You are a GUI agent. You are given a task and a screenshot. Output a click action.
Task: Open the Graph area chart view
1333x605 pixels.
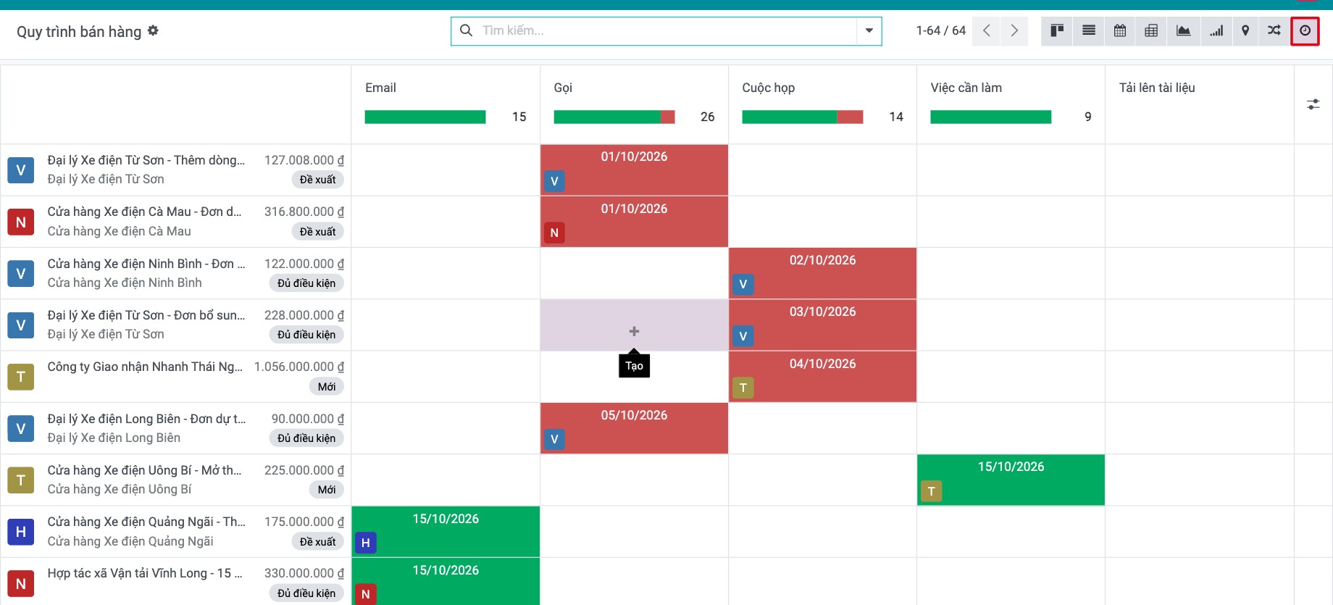coord(1183,31)
